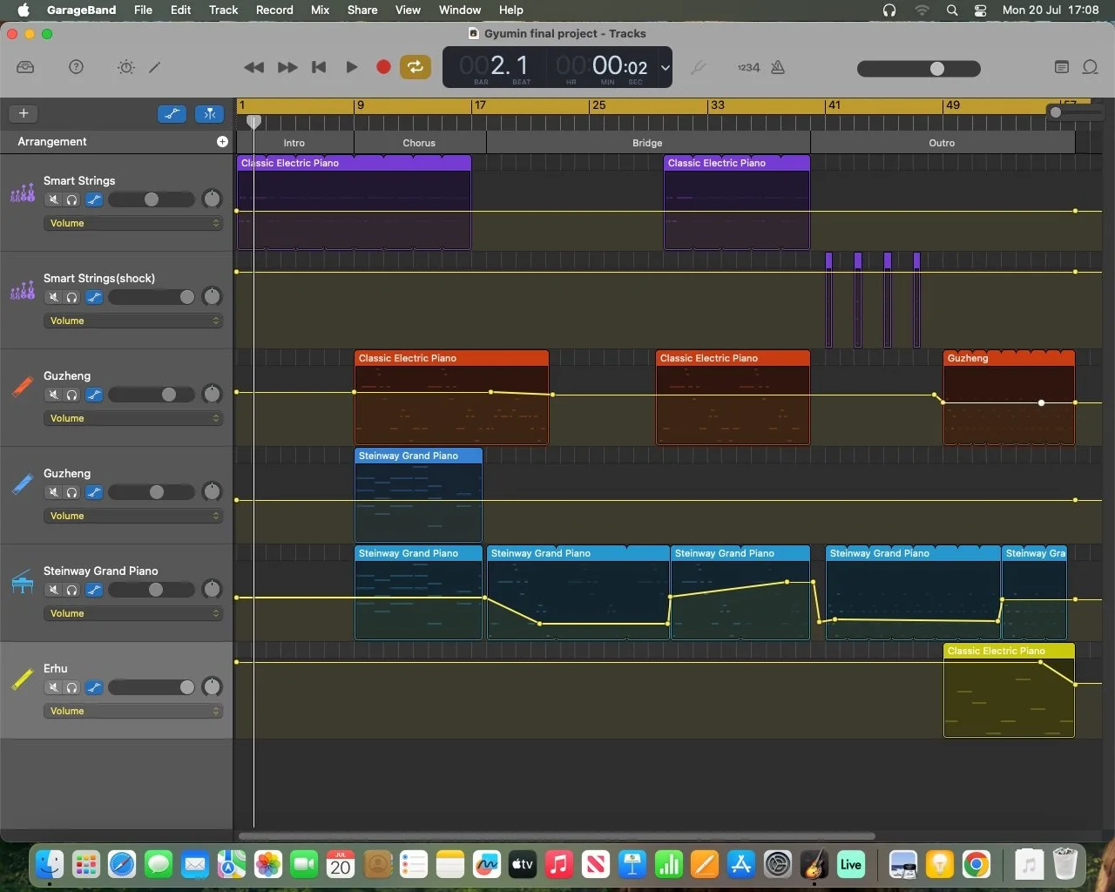This screenshot has height=892, width=1115.
Task: Open the Loop Browser
Action: tap(1090, 67)
